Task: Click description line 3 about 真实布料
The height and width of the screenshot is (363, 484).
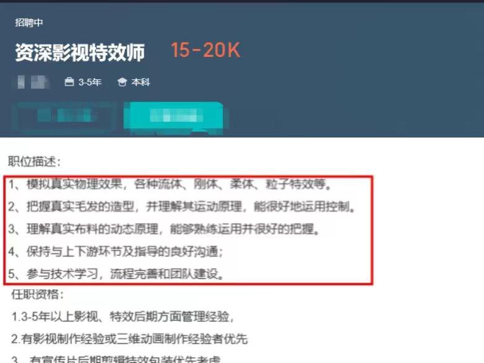Action: coord(164,229)
